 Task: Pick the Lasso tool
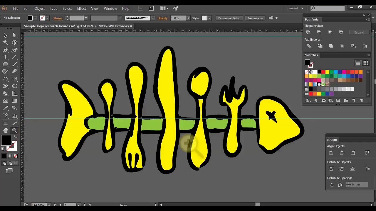click(x=14, y=42)
